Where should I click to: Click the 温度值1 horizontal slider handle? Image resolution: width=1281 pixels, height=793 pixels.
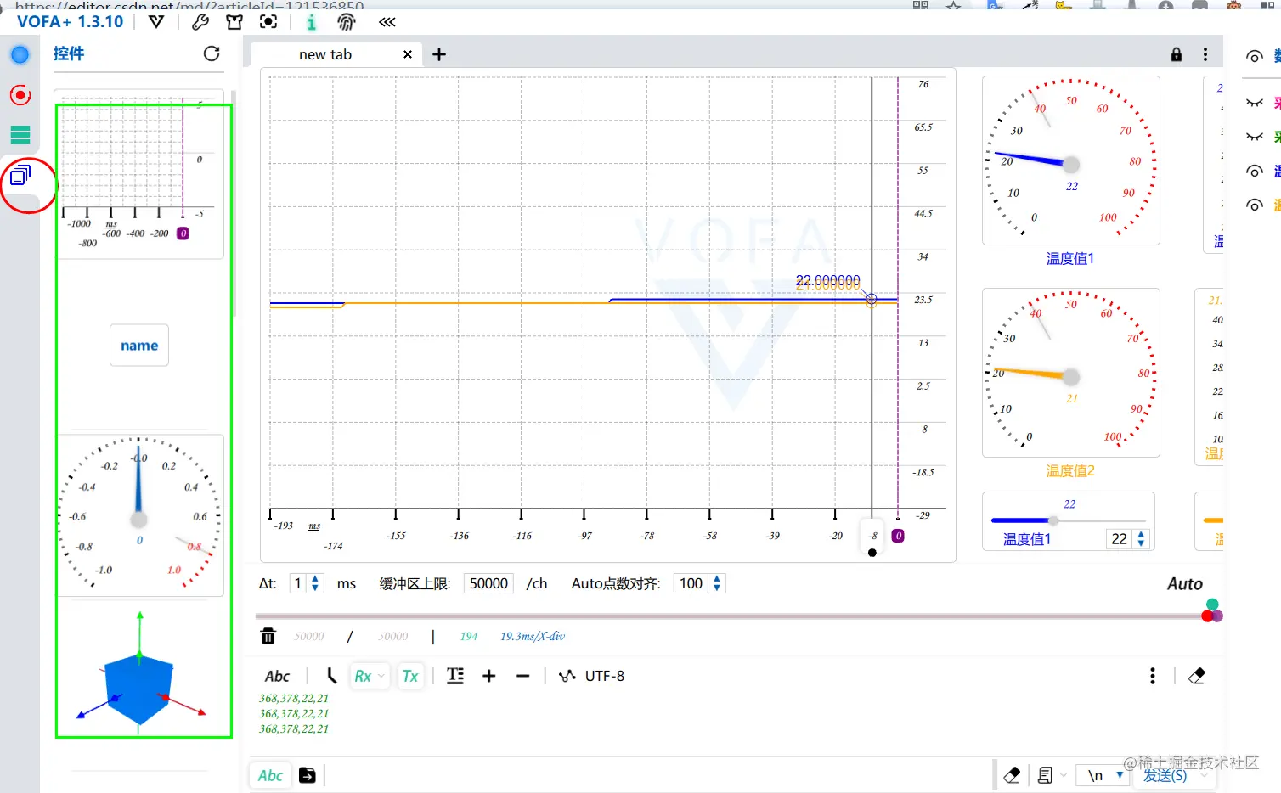coord(1053,520)
